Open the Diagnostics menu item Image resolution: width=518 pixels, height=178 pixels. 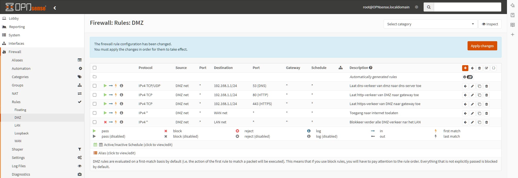[43, 174]
